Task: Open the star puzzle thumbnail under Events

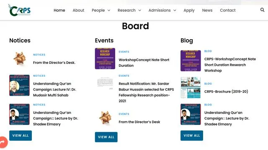Action: tap(105, 118)
